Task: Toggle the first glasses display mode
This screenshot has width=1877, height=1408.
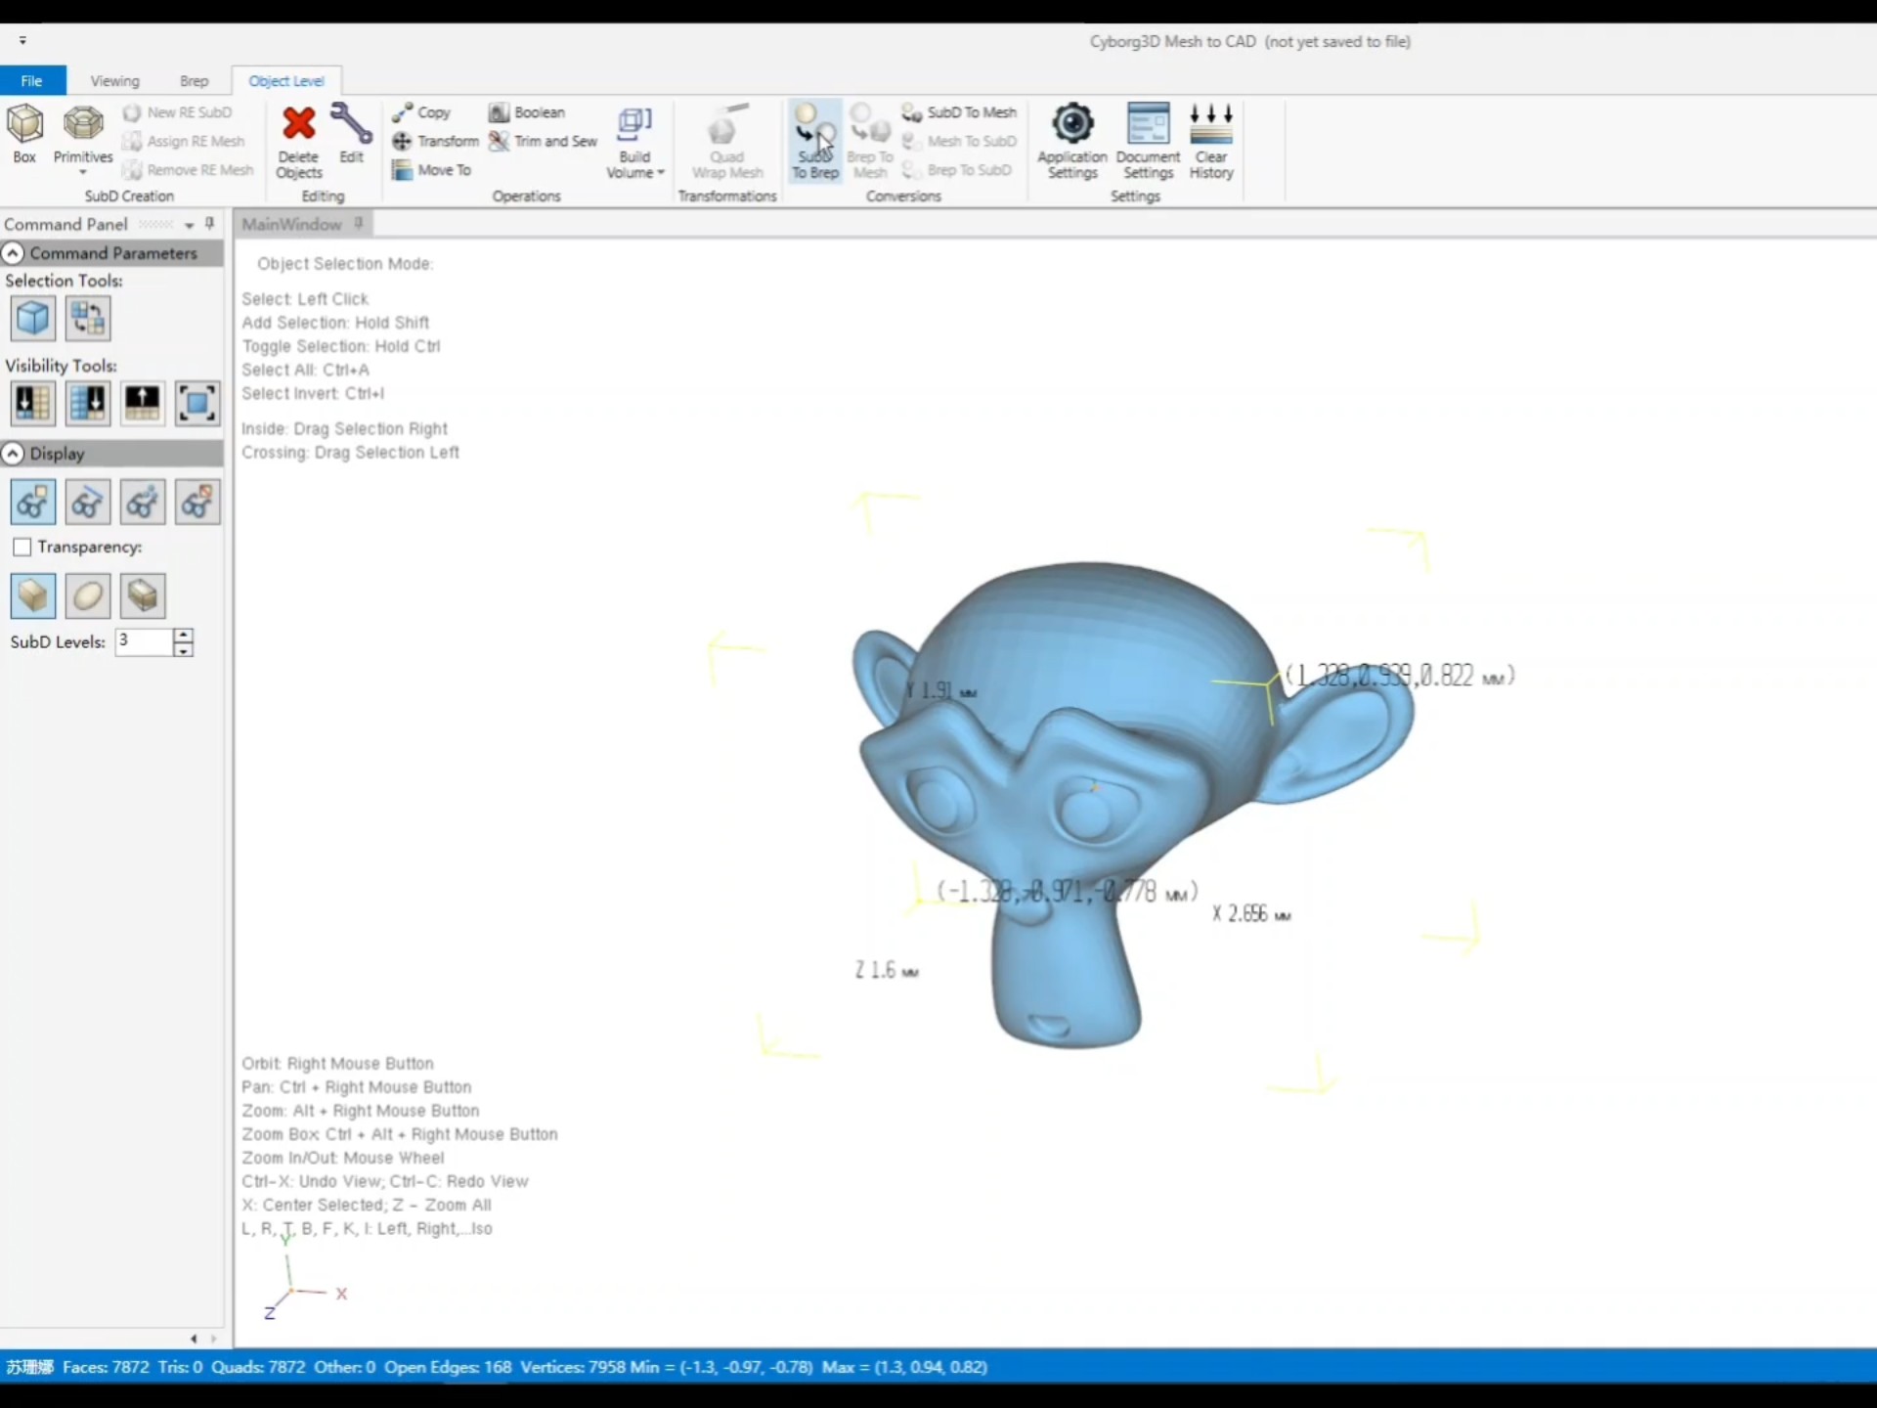Action: click(33, 503)
